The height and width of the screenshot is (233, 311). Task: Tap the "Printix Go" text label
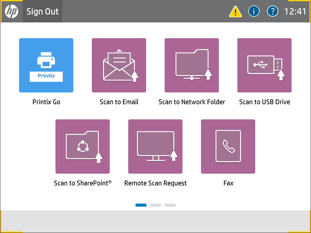(x=46, y=102)
